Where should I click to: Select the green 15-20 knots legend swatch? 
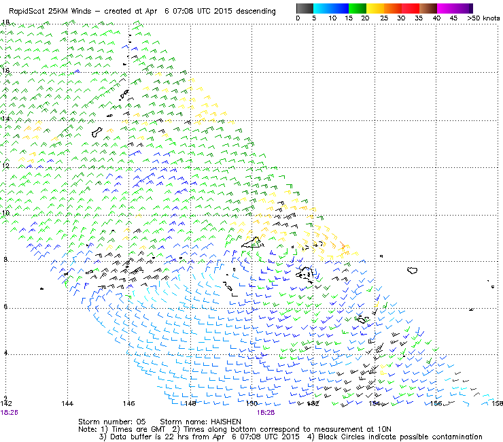[357, 8]
